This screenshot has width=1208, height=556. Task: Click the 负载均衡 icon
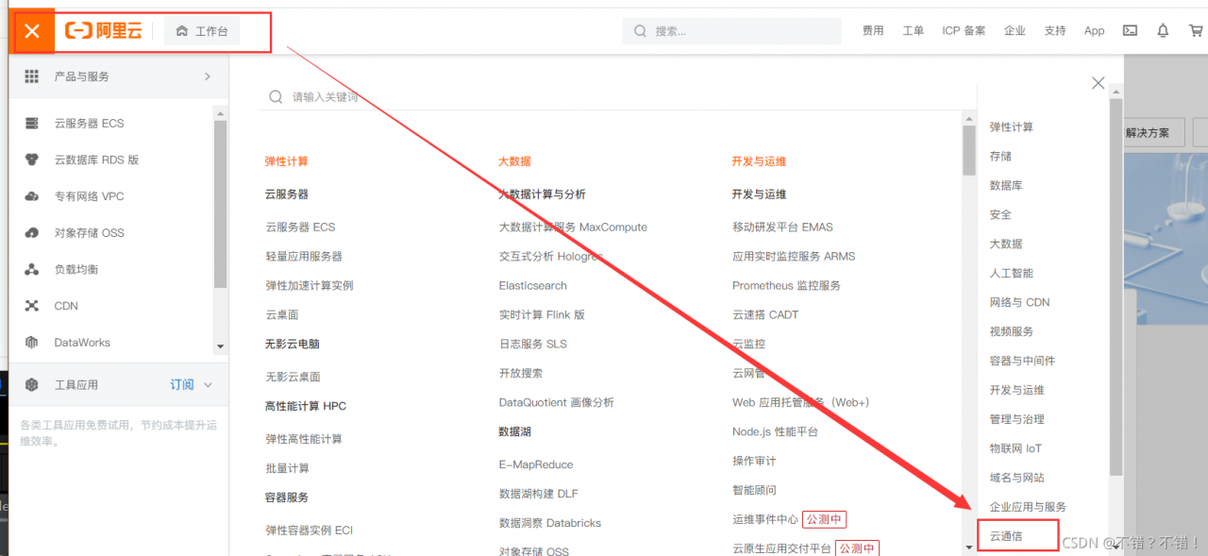[x=32, y=269]
